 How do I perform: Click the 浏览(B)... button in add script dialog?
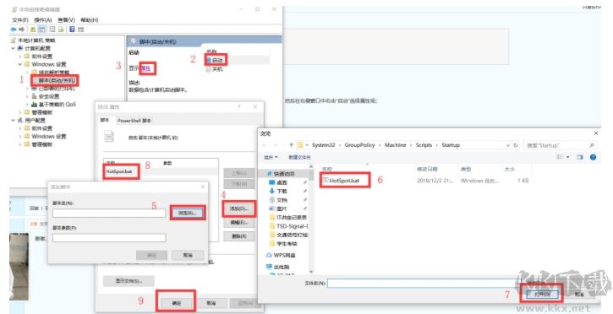click(x=188, y=213)
